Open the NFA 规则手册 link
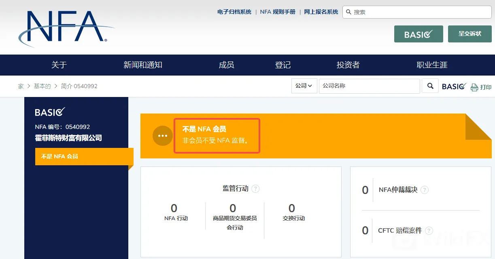 point(278,12)
